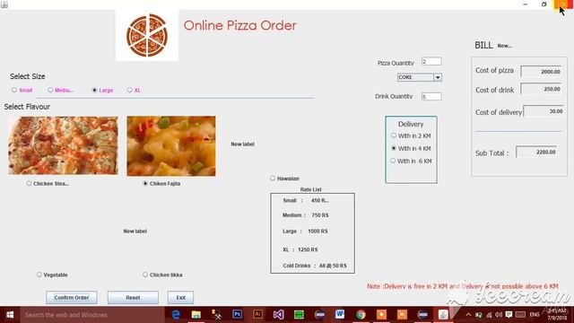
Task: Launch Photoshop from the taskbar
Action: click(237, 314)
